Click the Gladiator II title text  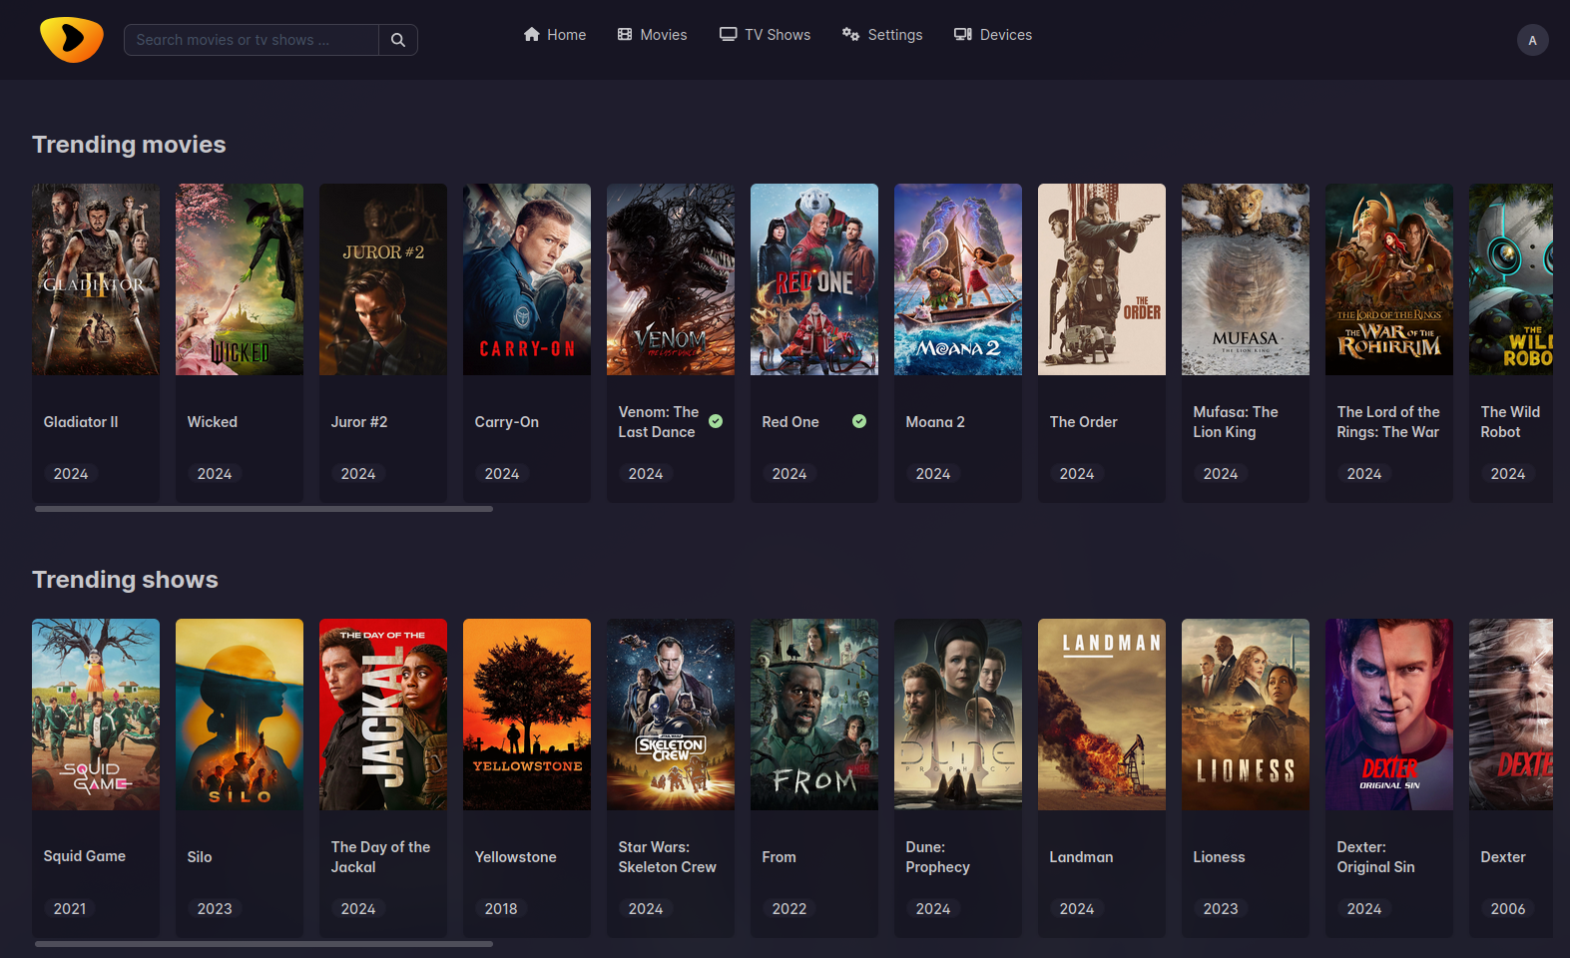pyautogui.click(x=81, y=422)
